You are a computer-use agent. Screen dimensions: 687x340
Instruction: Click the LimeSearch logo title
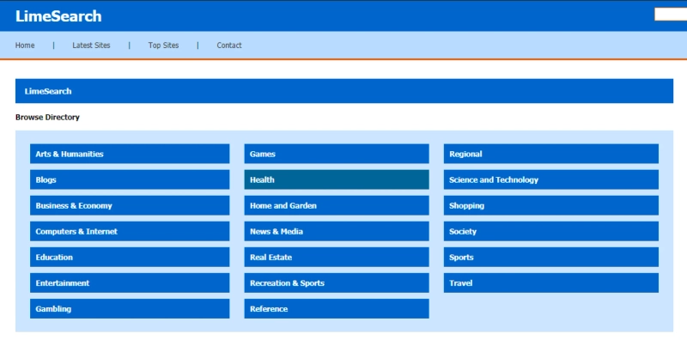pos(58,16)
